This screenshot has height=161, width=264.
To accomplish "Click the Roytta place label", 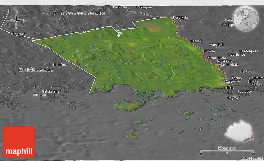I will tap(233, 98).
